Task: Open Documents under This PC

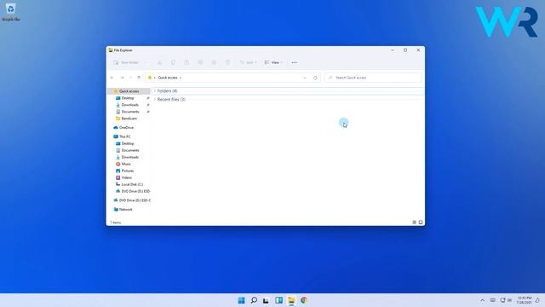Action: click(x=130, y=150)
